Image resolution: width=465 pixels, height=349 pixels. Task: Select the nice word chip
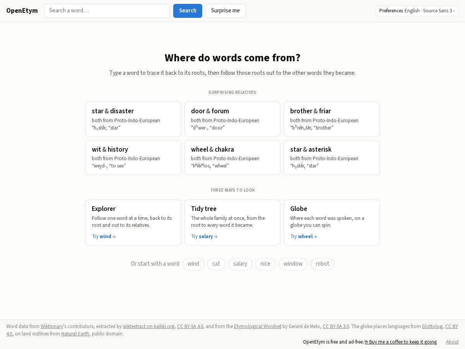pyautogui.click(x=265, y=264)
